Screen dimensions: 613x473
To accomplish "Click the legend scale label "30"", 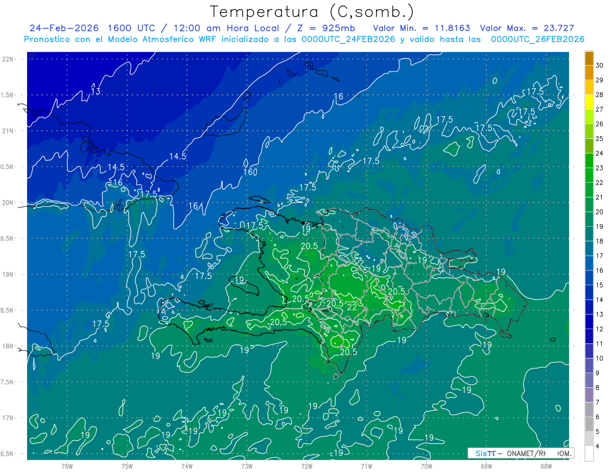I will point(600,65).
